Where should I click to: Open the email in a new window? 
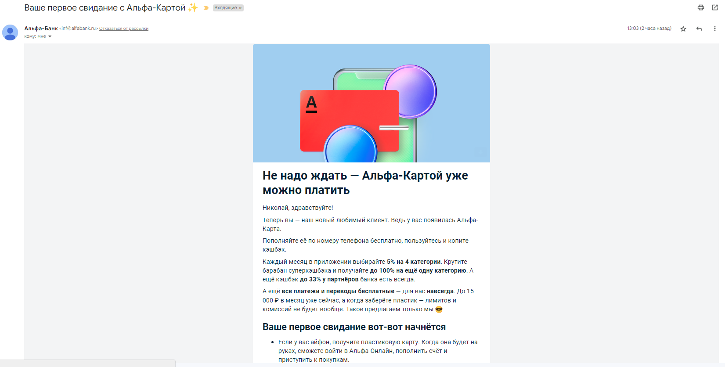(x=715, y=7)
